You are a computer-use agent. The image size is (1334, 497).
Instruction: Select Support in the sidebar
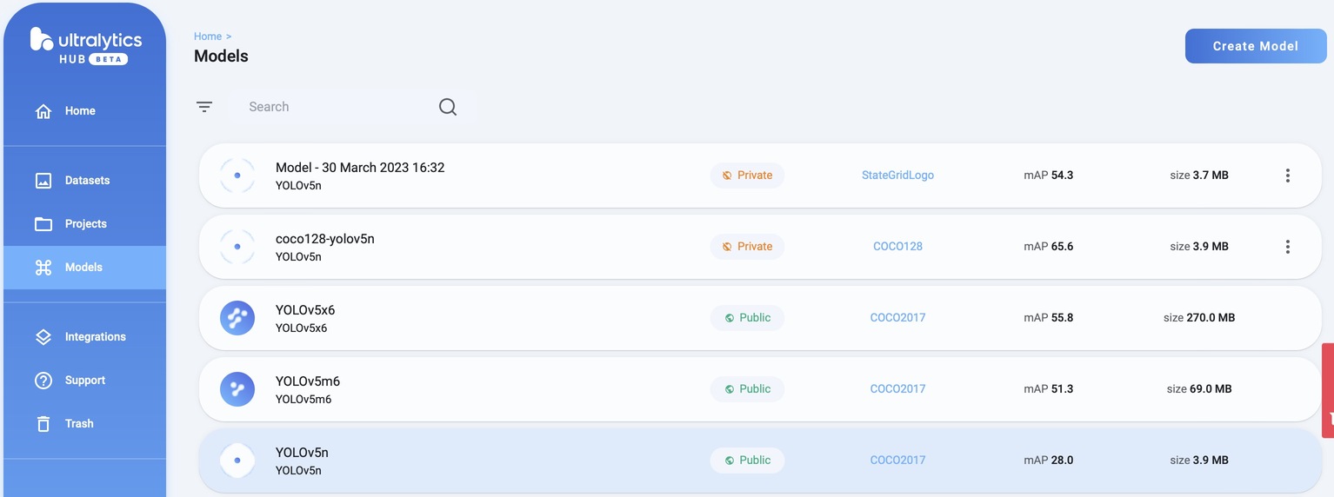(84, 381)
